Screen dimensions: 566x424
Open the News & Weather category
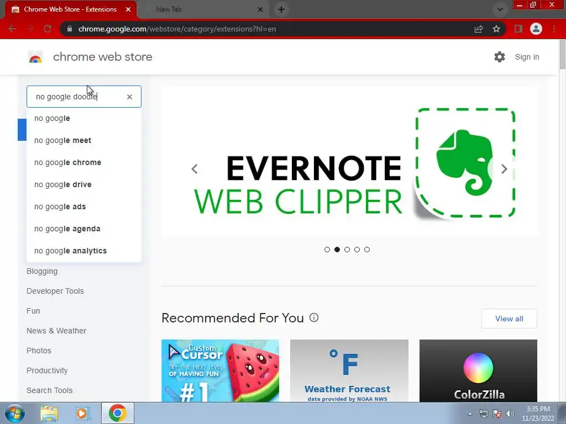pos(56,331)
